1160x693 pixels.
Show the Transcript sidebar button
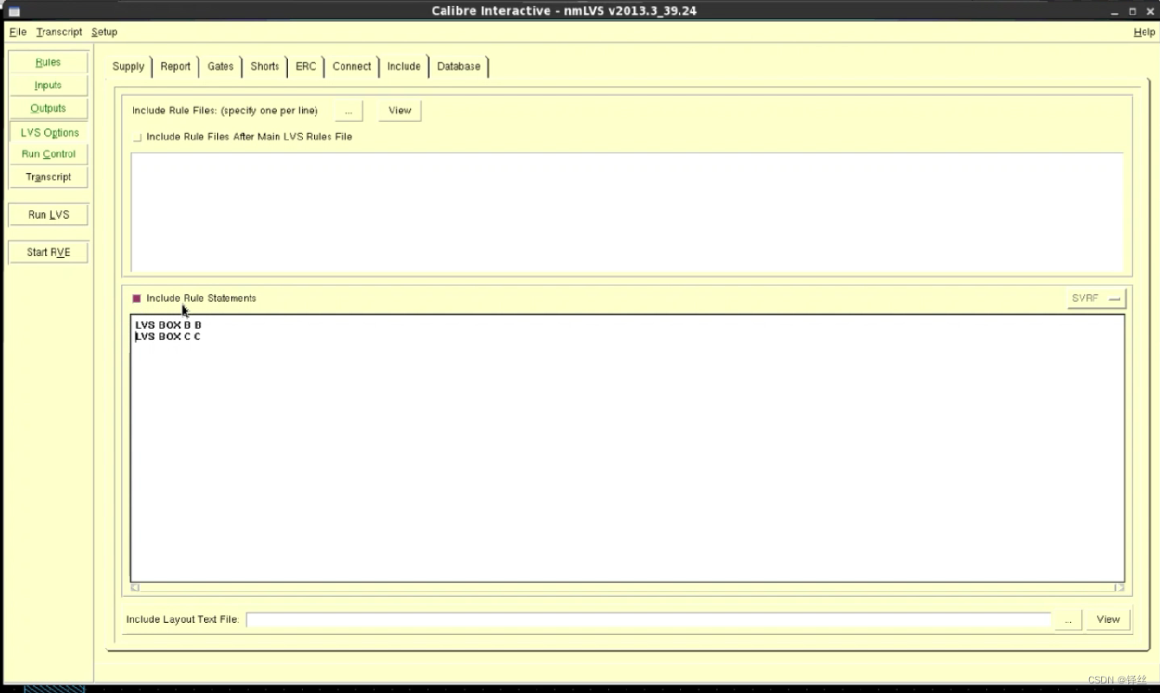pyautogui.click(x=48, y=176)
